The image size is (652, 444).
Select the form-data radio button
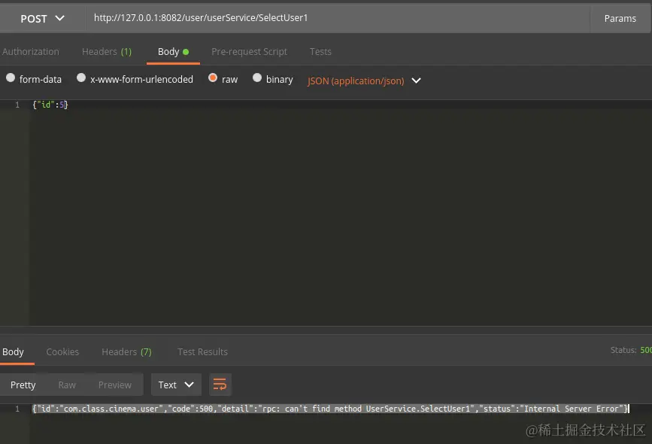(11, 77)
